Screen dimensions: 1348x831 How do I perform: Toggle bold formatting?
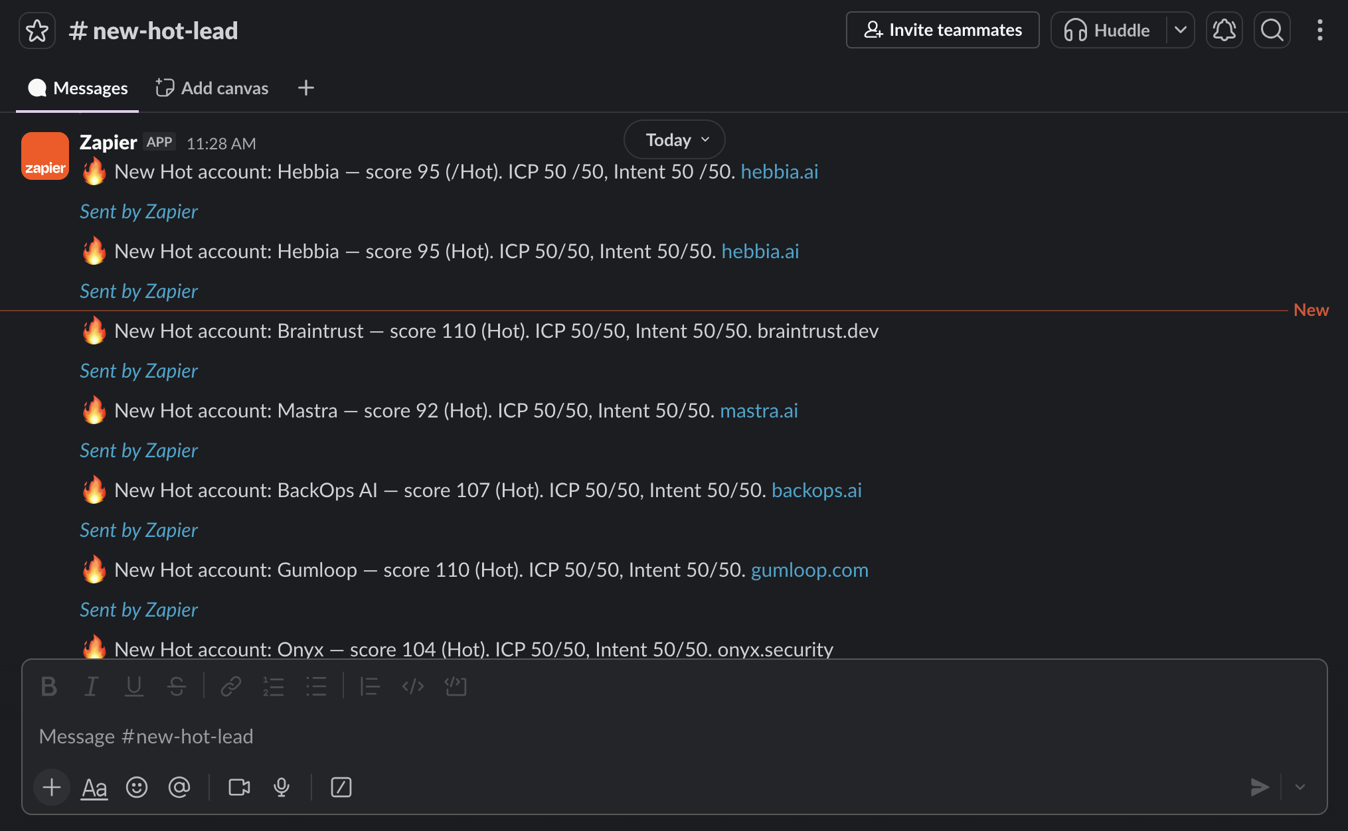48,686
